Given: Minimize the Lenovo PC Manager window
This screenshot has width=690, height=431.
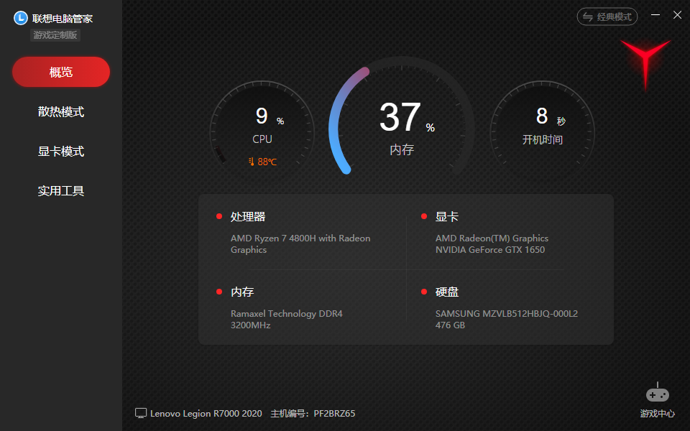Looking at the screenshot, I should pos(655,15).
